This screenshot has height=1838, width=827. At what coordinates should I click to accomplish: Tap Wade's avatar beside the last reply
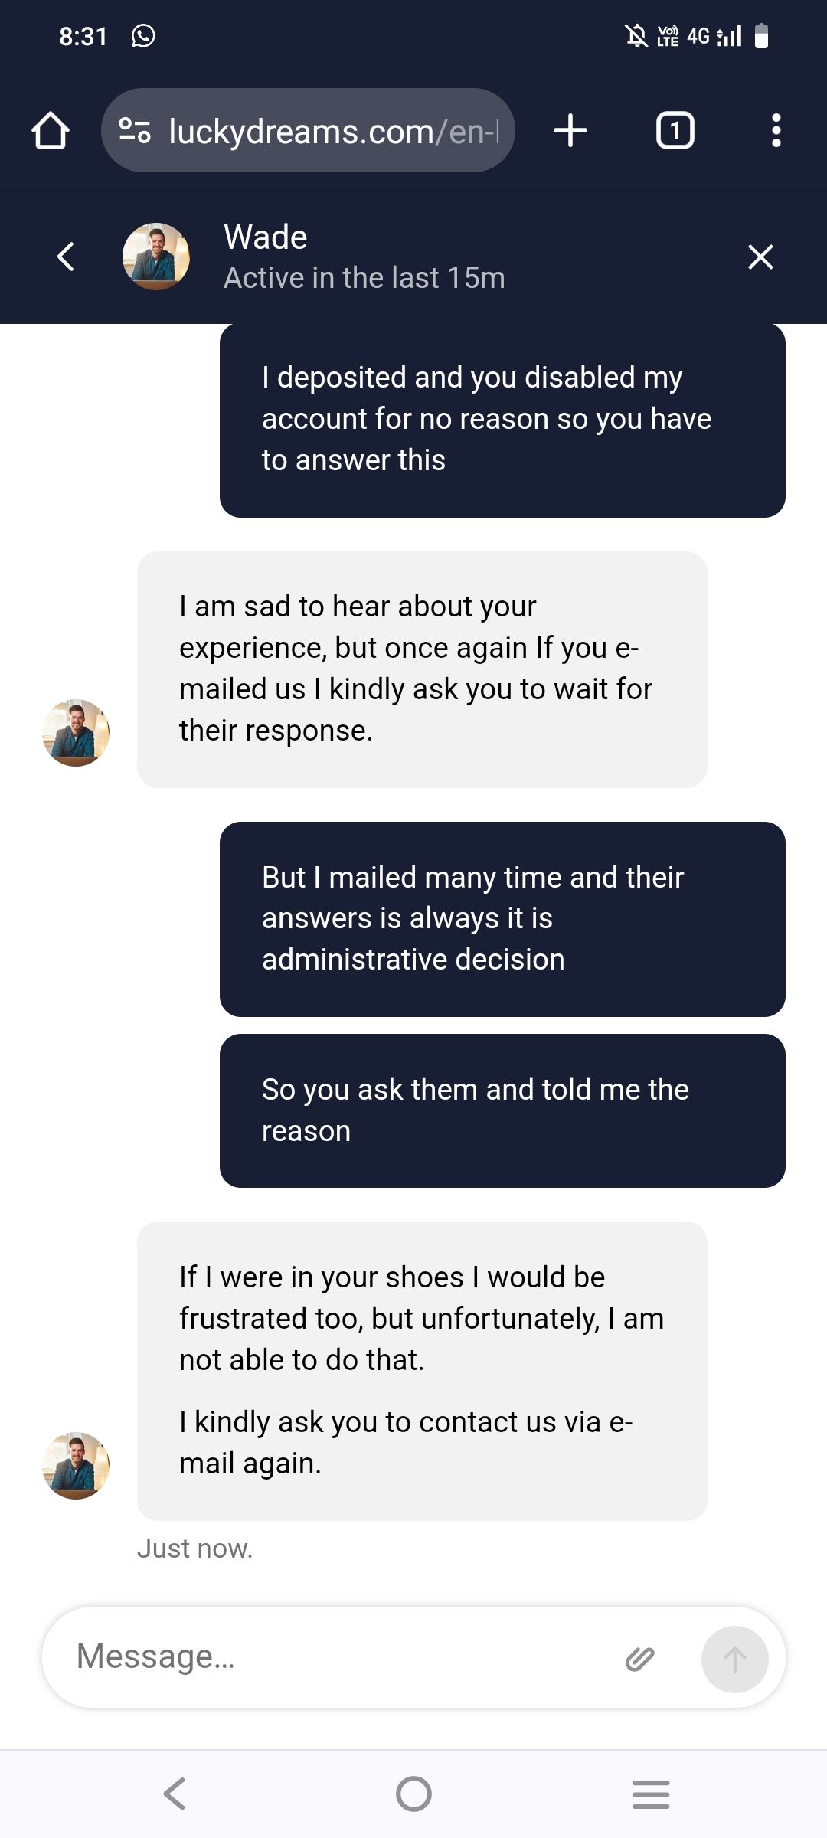tap(76, 1465)
